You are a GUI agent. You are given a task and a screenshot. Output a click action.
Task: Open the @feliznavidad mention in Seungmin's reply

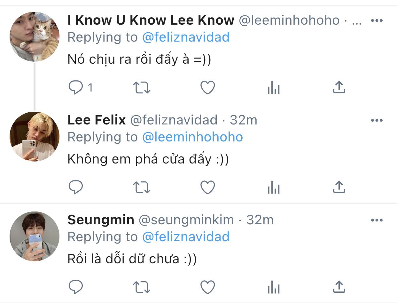(x=186, y=237)
